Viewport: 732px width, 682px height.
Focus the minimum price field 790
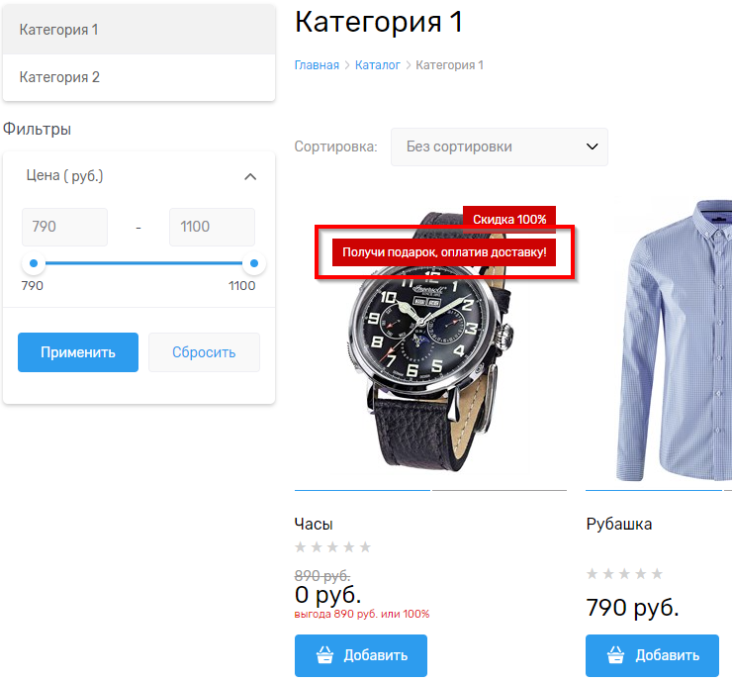(x=65, y=227)
